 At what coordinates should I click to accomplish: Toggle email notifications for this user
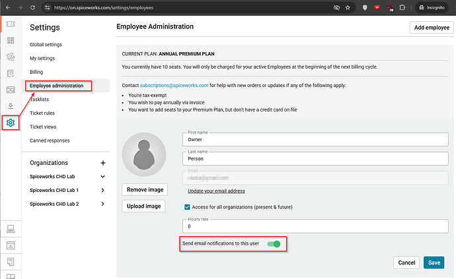click(x=274, y=244)
